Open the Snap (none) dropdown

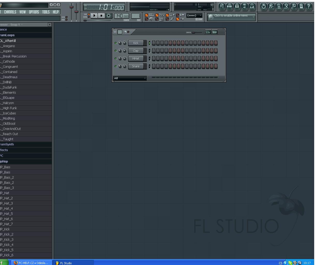click(194, 16)
